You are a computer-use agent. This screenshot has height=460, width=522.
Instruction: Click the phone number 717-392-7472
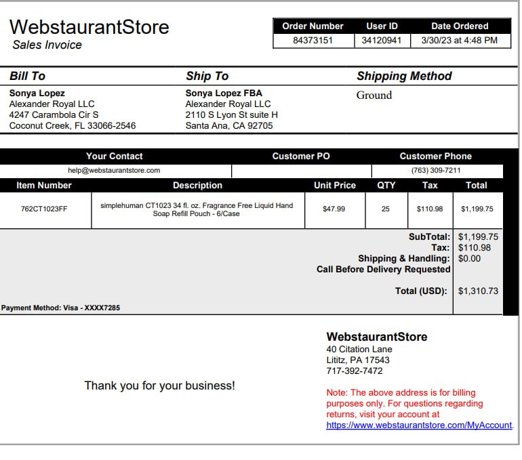pyautogui.click(x=355, y=371)
